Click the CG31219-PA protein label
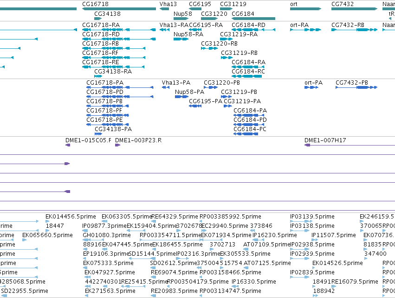This screenshot has width=395, height=298. point(242,101)
